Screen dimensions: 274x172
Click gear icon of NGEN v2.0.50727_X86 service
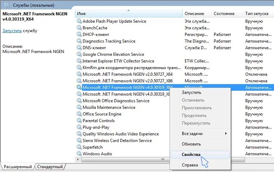(x=79, y=81)
